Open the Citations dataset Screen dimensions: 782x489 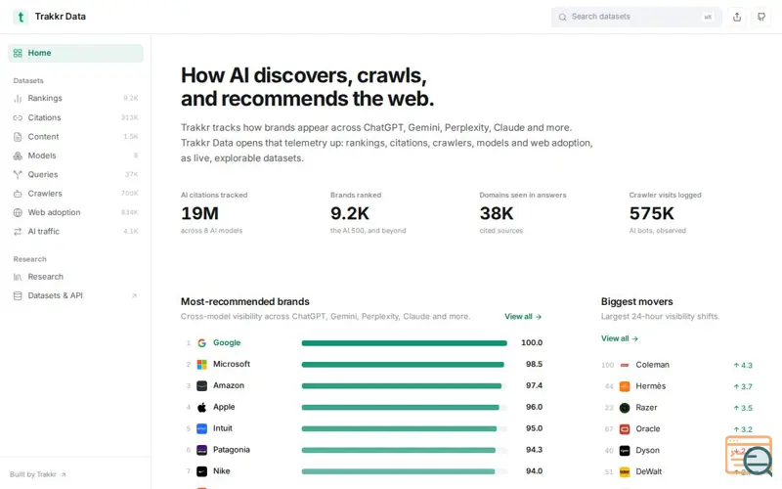(x=75, y=117)
